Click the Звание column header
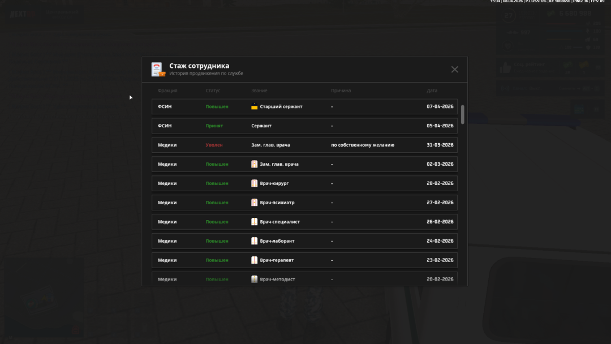Screen dimensions: 611x344 [x=259, y=91]
